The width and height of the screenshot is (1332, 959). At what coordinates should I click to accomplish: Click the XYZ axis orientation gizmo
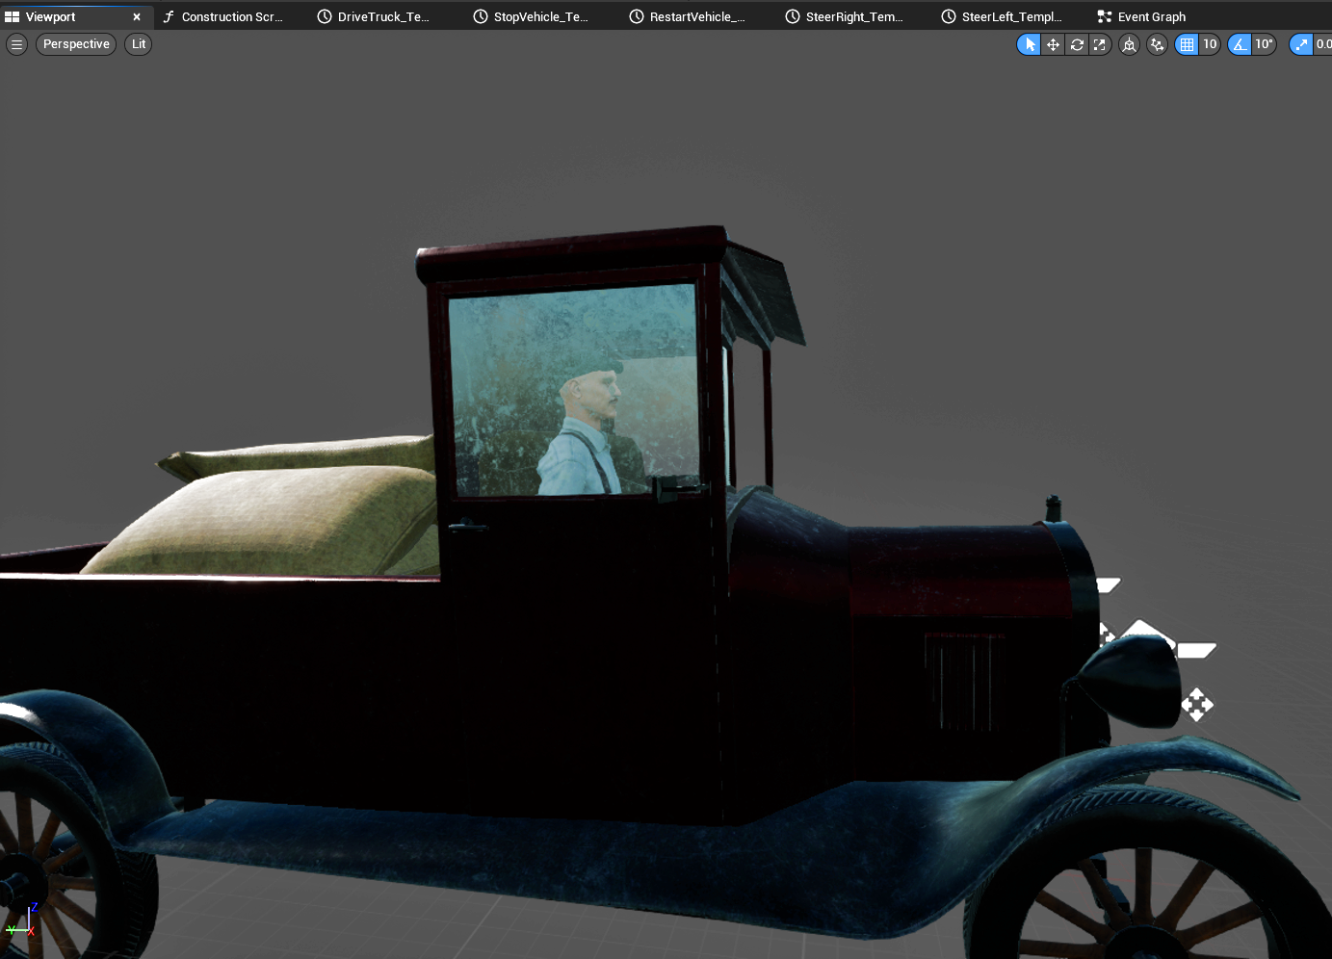coord(21,921)
